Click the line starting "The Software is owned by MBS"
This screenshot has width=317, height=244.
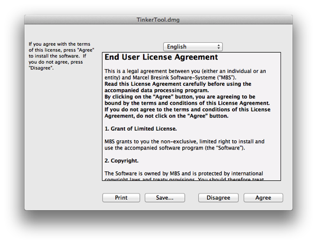pyautogui.click(x=184, y=173)
